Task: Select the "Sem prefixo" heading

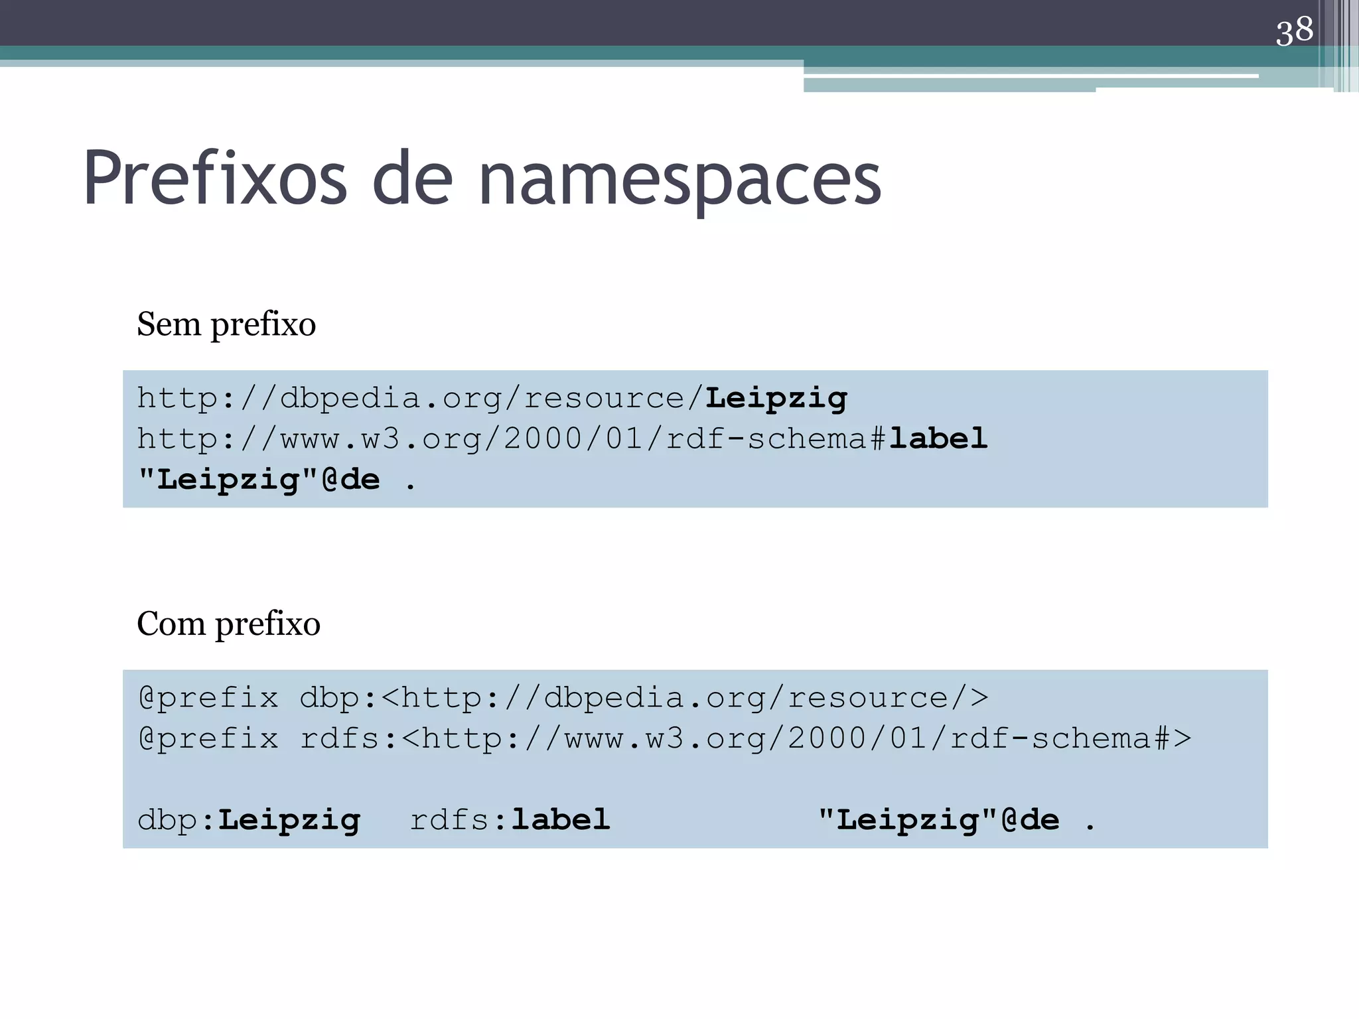Action: point(226,325)
